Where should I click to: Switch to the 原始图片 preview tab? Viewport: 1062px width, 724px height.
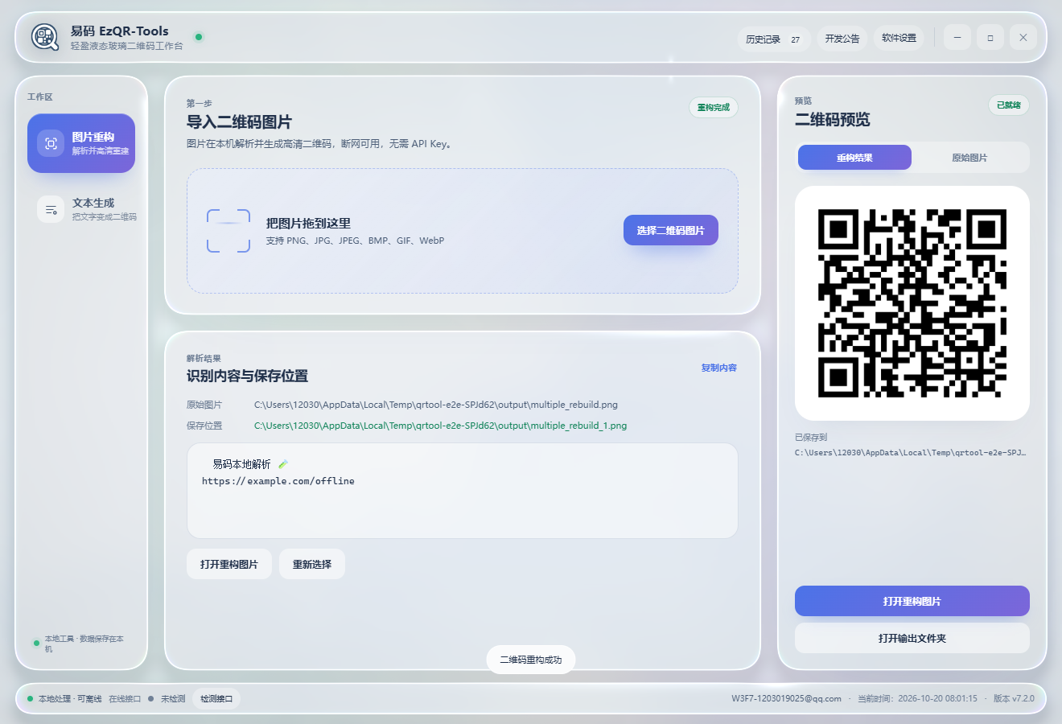coord(969,158)
